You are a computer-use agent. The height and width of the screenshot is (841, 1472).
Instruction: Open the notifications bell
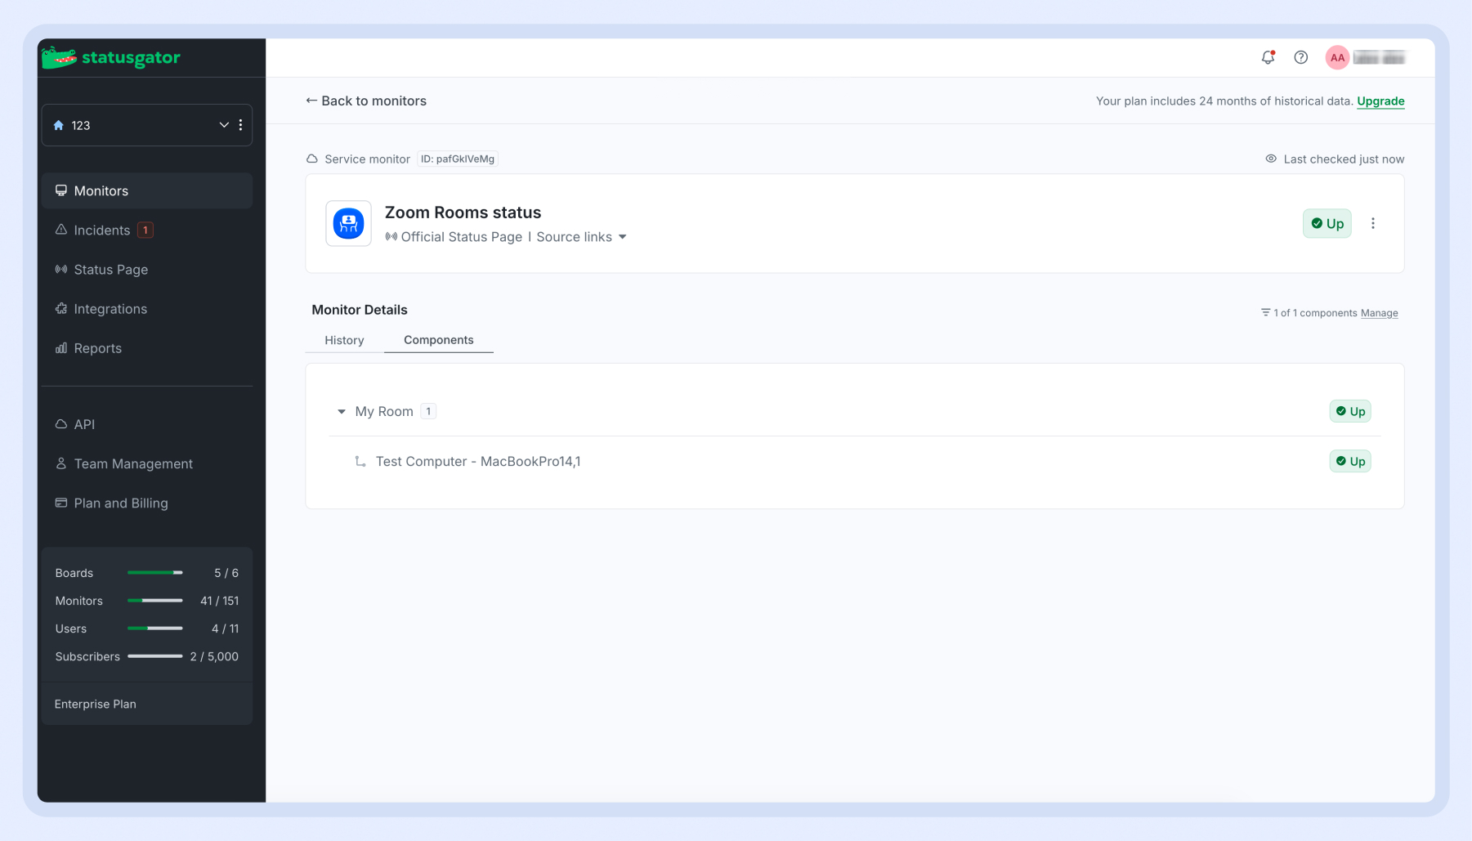(1268, 57)
